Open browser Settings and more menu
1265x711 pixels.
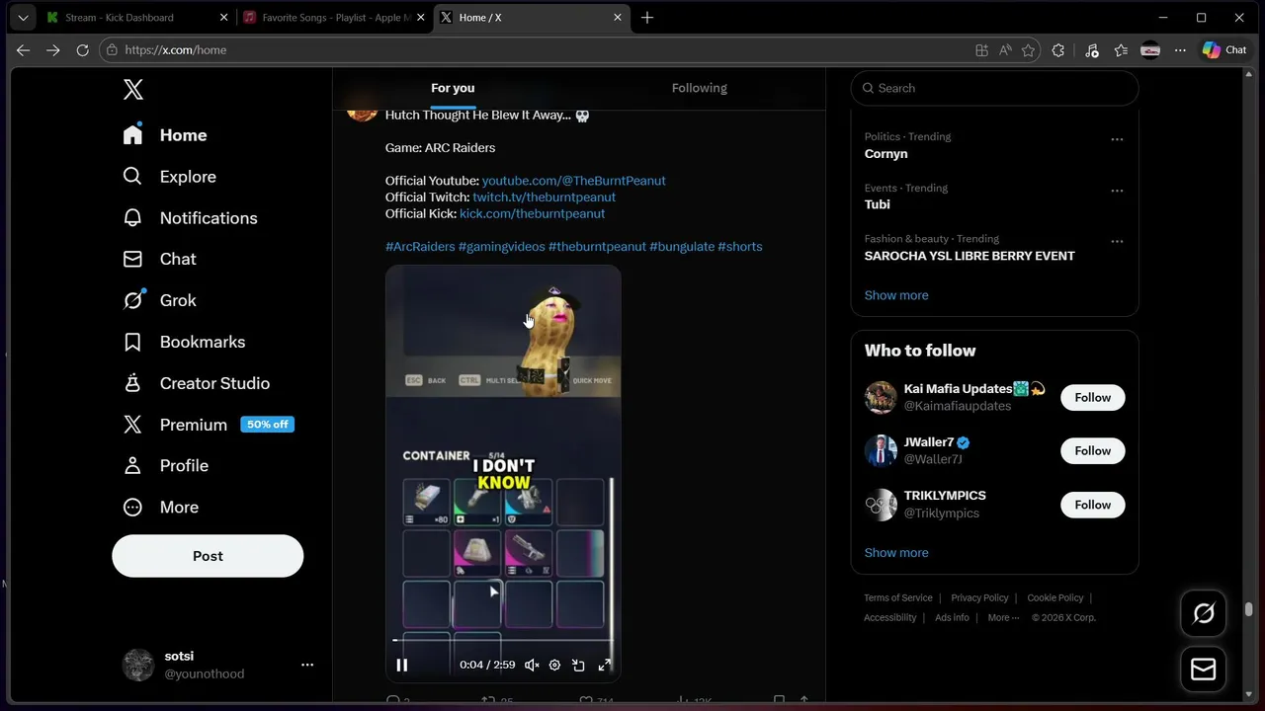click(1180, 50)
